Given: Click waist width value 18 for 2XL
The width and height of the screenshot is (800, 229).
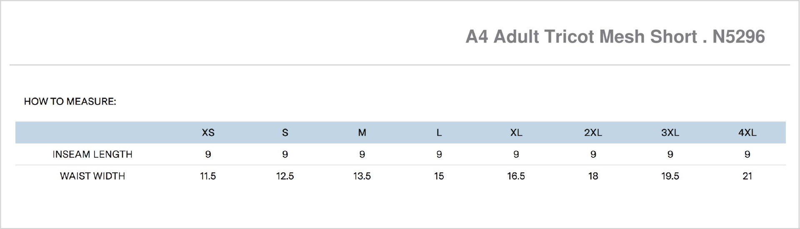Looking at the screenshot, I should tap(593, 176).
